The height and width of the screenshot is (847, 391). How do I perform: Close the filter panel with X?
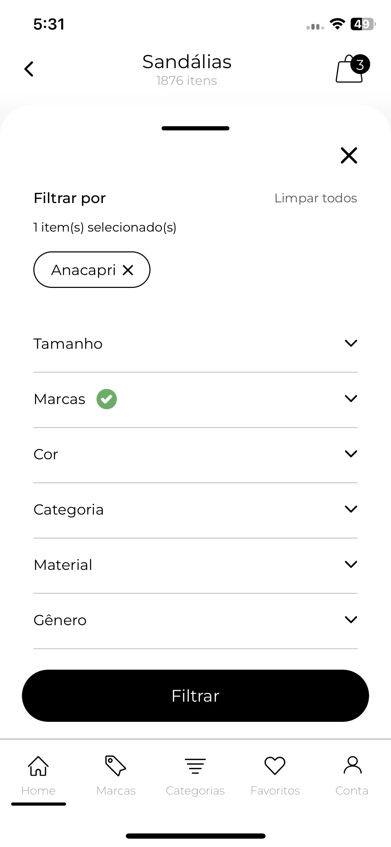(x=349, y=155)
